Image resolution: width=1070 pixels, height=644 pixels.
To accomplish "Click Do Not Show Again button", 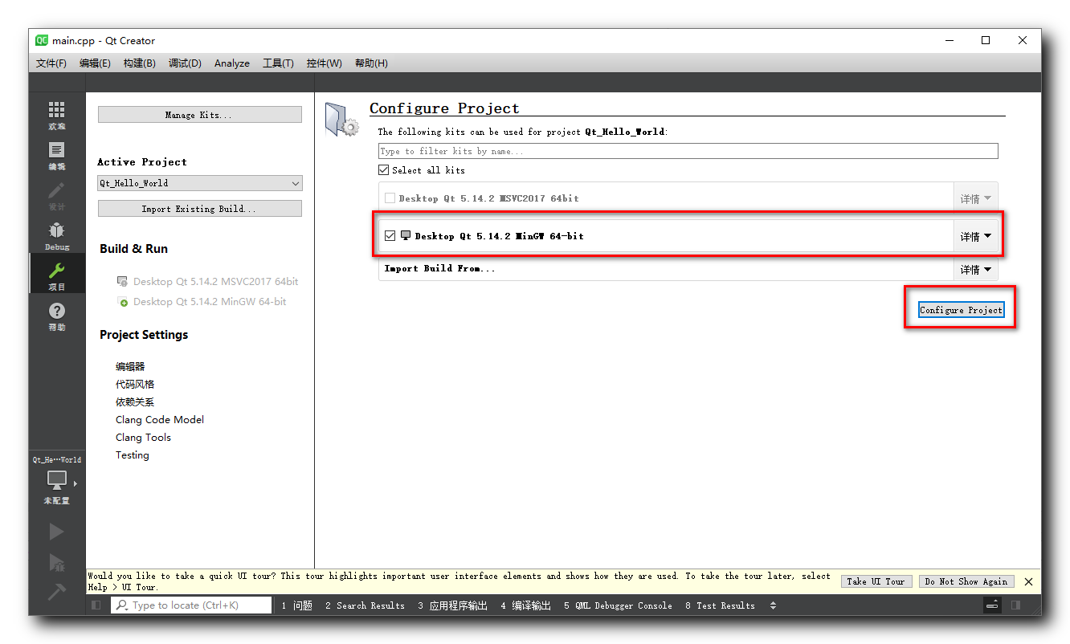I will coord(966,581).
